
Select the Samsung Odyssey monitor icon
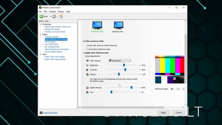[x=119, y=25]
